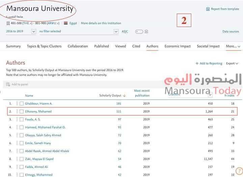Click the Data sources link
This screenshot has width=243, height=177.
(x=231, y=32)
